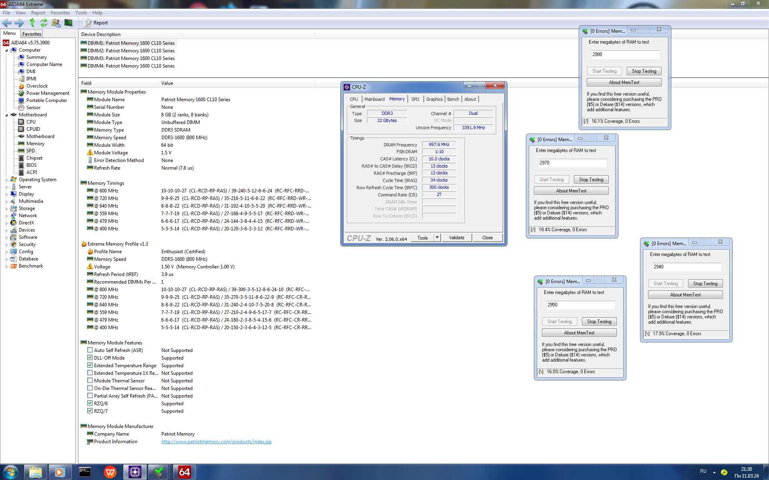Image resolution: width=769 pixels, height=480 pixels.
Task: Click About MemTest in 2970 MB window
Action: [x=571, y=191]
